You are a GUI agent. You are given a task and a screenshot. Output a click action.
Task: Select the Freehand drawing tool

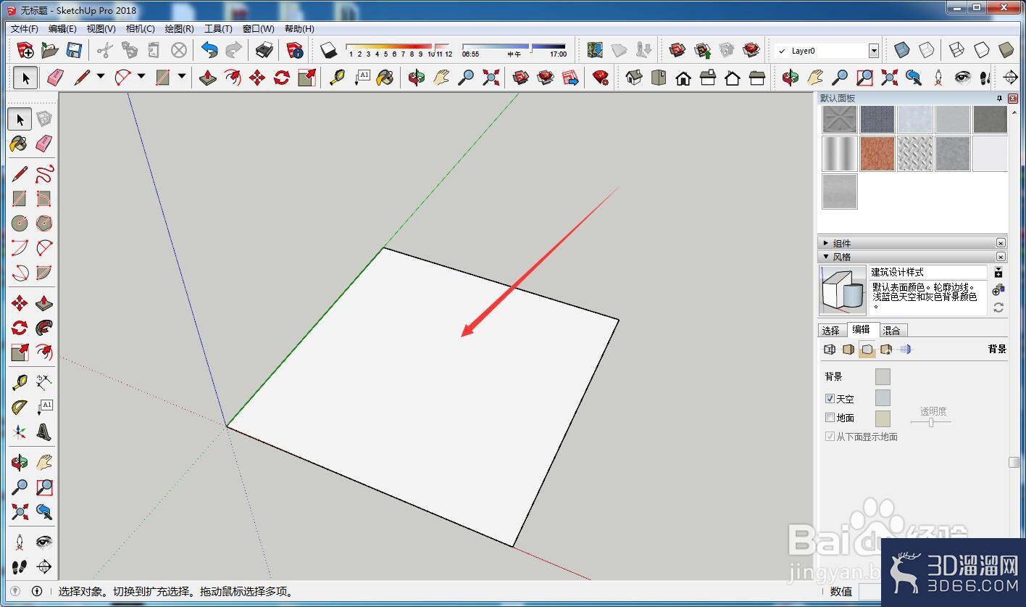[x=44, y=173]
